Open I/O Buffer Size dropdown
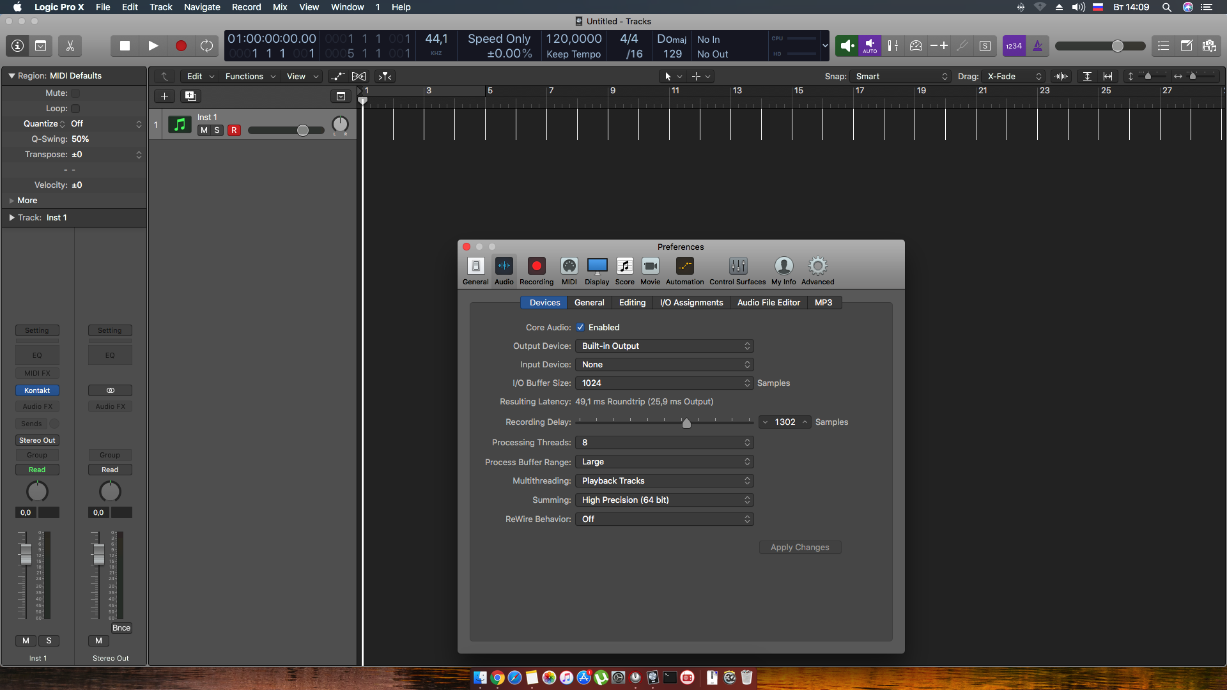 point(664,383)
